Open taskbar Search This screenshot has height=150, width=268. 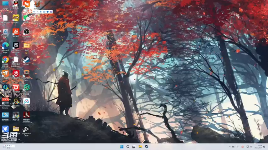pyautogui.click(x=128, y=147)
